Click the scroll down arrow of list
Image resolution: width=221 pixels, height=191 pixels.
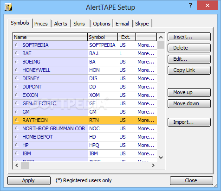tap(161, 158)
